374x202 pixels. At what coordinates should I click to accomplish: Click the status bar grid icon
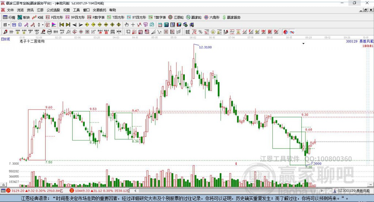point(3,191)
